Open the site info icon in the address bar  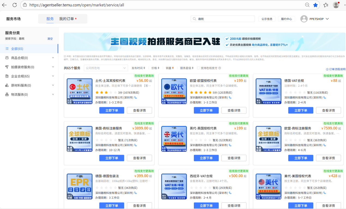[25, 5]
